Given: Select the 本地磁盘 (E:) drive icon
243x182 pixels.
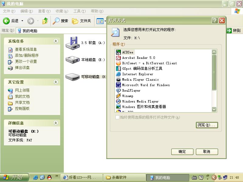Looking at the screenshot, I should 73,60.
